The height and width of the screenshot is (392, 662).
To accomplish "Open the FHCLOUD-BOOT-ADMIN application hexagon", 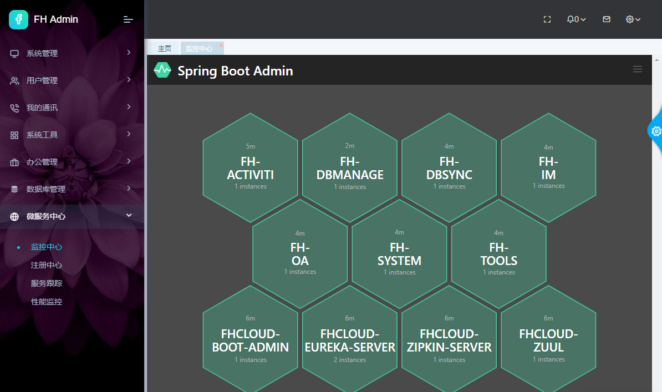I will click(251, 340).
